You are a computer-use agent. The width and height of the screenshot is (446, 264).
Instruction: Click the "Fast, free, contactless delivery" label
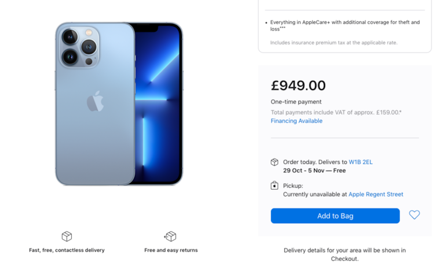67,250
